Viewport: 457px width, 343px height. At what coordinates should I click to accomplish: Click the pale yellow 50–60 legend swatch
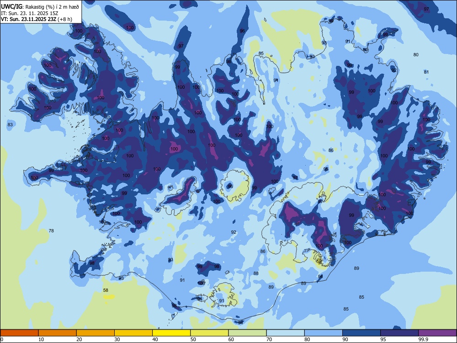coord(209,333)
